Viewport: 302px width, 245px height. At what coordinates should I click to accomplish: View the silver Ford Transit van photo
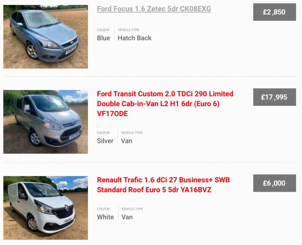pos(46,122)
